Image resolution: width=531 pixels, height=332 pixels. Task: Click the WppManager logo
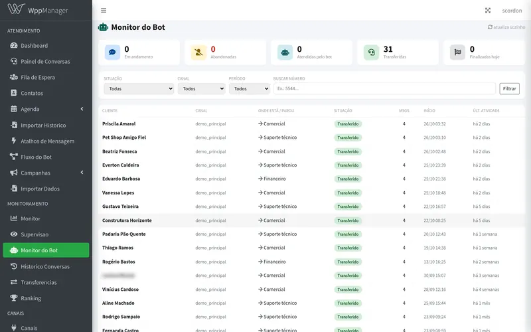[x=38, y=9]
